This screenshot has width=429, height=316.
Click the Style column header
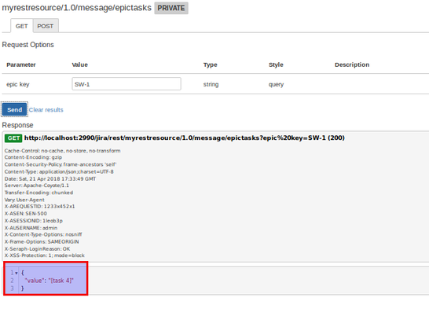[x=276, y=65]
